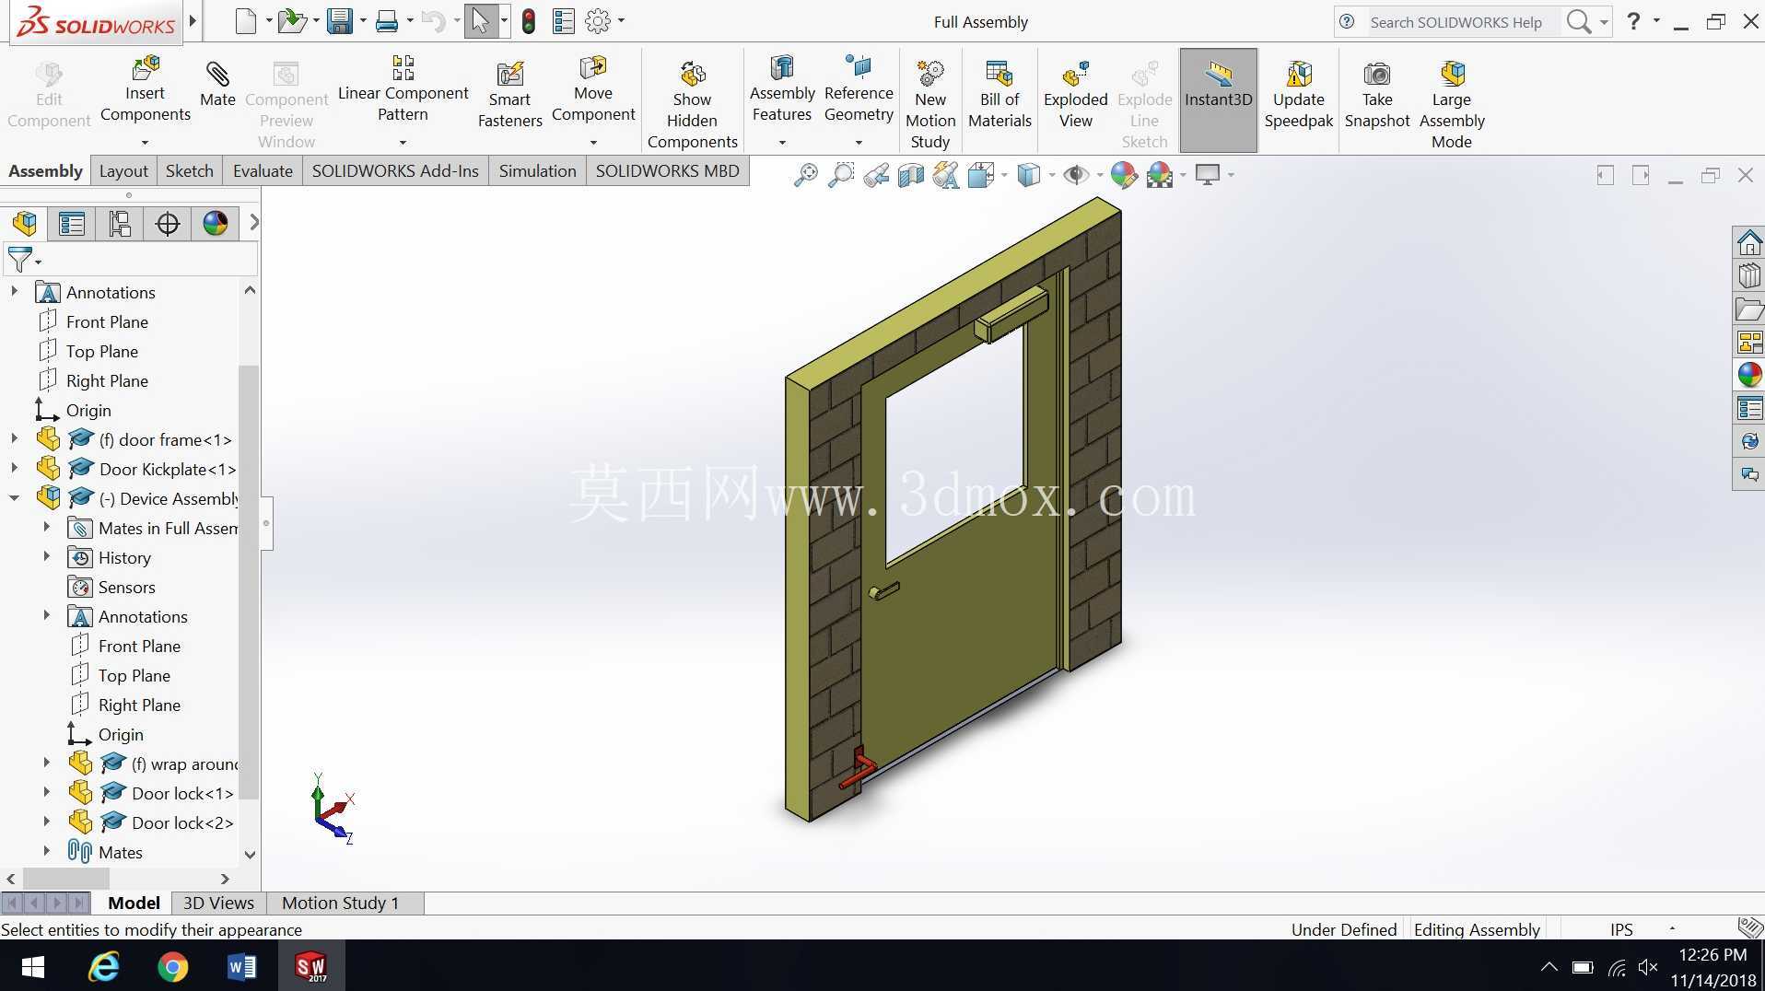This screenshot has height=991, width=1765.
Task: Click the IPS unit system button
Action: 1621,929
